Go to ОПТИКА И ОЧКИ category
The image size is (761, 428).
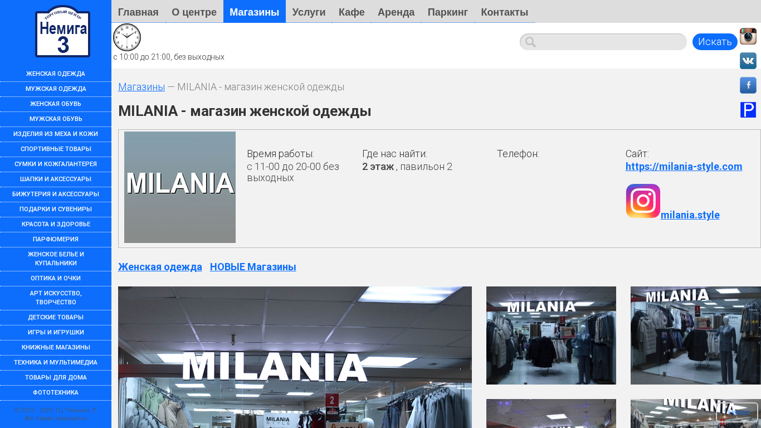pos(56,279)
